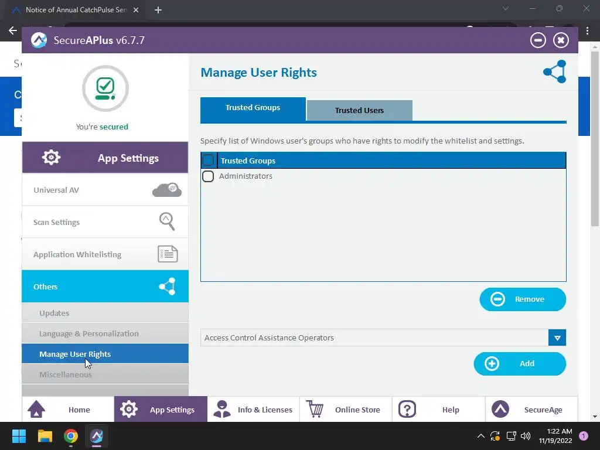Switch to the Trusted Groups tab
Screen dimensions: 600x450
point(253,108)
